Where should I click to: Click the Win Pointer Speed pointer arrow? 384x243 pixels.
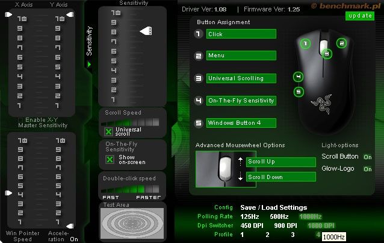point(8,193)
